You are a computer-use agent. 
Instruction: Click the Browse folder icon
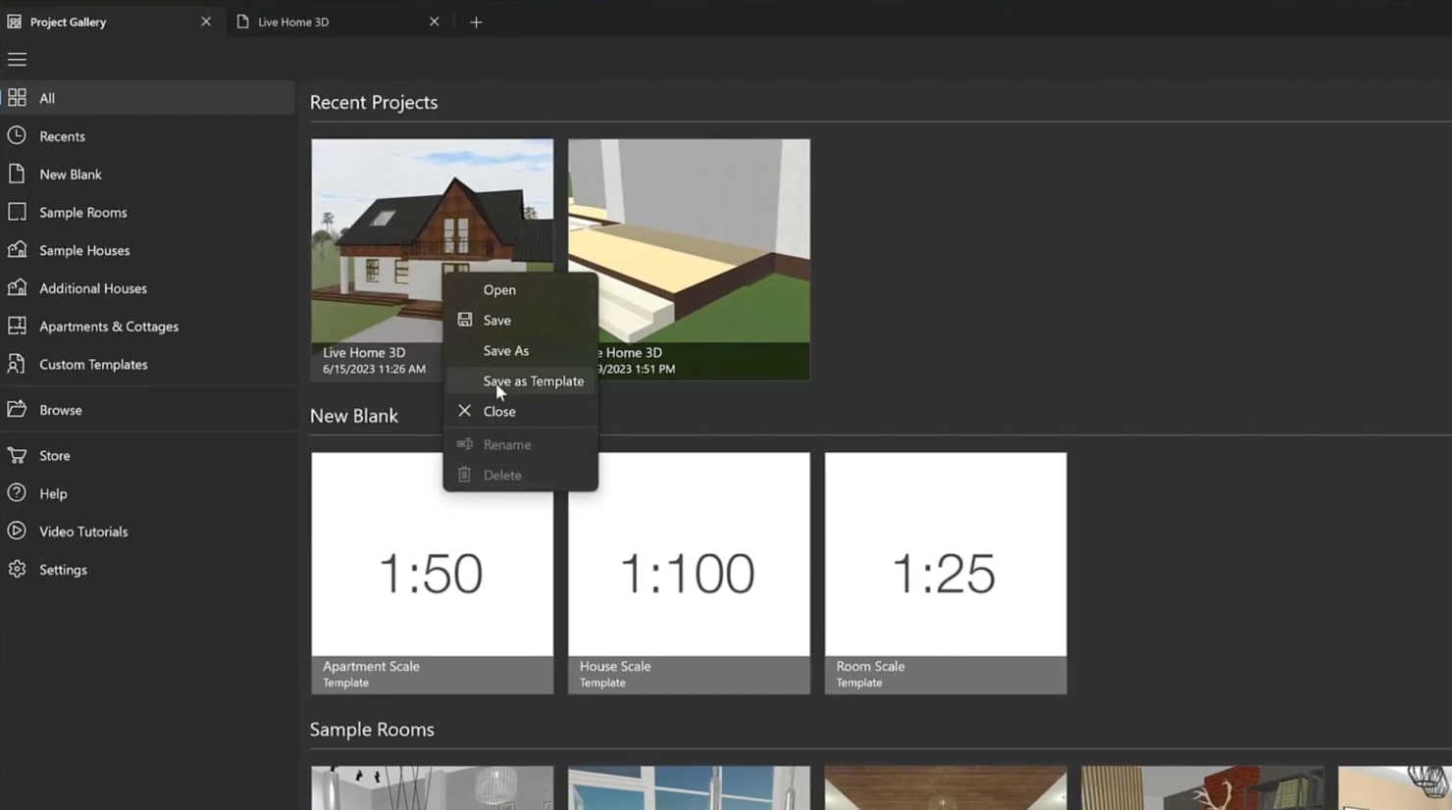tap(17, 409)
